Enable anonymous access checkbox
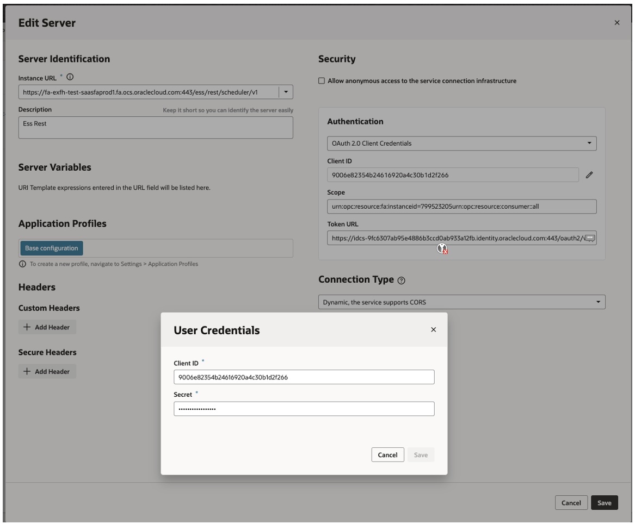Viewport: 635px width, 524px height. click(x=322, y=81)
